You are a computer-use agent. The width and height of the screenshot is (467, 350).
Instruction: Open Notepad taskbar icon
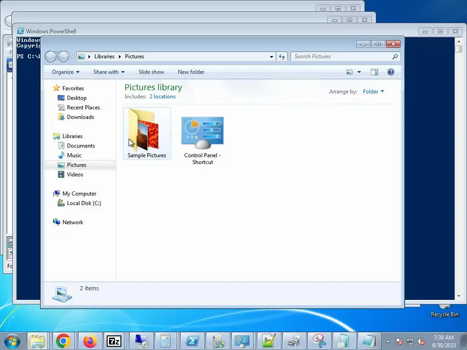point(369,341)
